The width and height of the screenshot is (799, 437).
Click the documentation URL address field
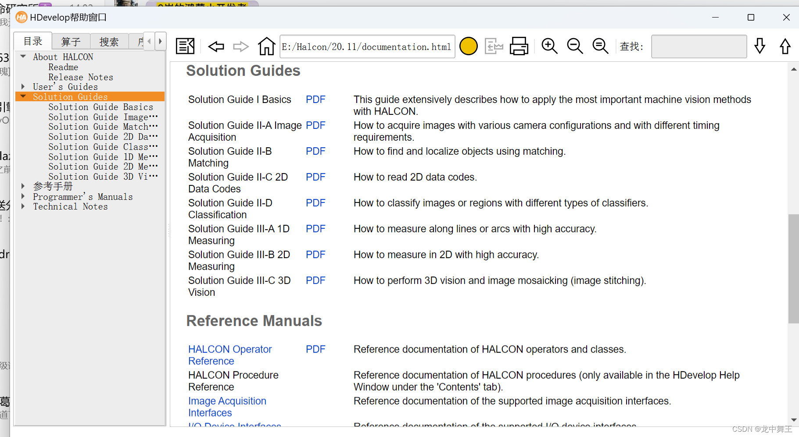click(367, 46)
